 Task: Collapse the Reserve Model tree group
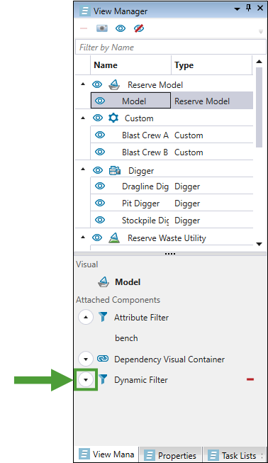point(83,84)
